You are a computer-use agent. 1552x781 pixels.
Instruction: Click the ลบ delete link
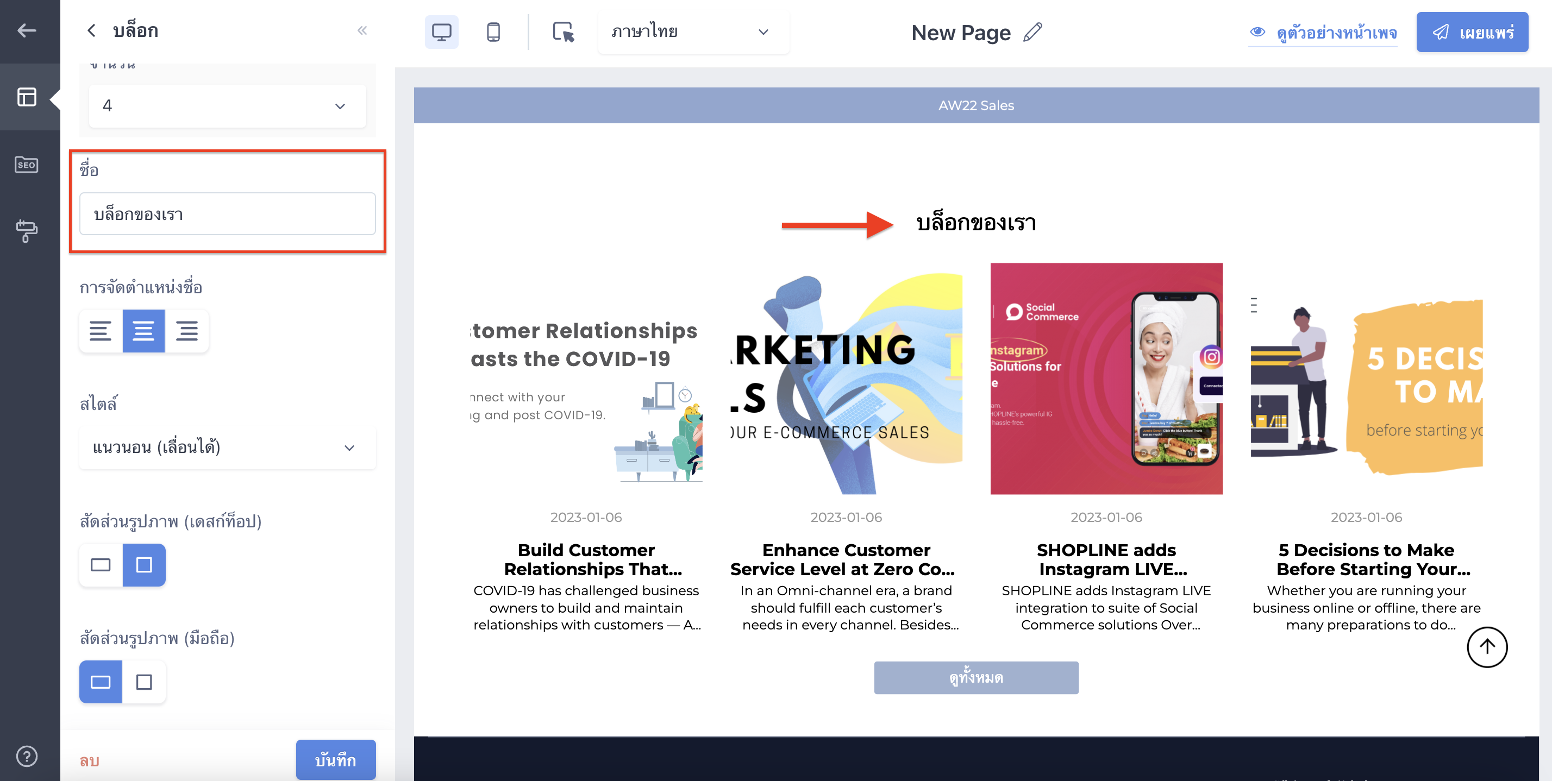pos(89,760)
